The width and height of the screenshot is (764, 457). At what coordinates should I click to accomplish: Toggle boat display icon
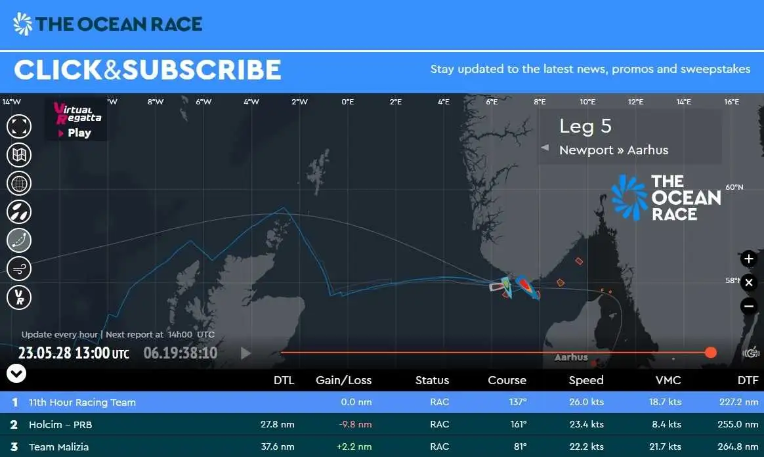19,212
